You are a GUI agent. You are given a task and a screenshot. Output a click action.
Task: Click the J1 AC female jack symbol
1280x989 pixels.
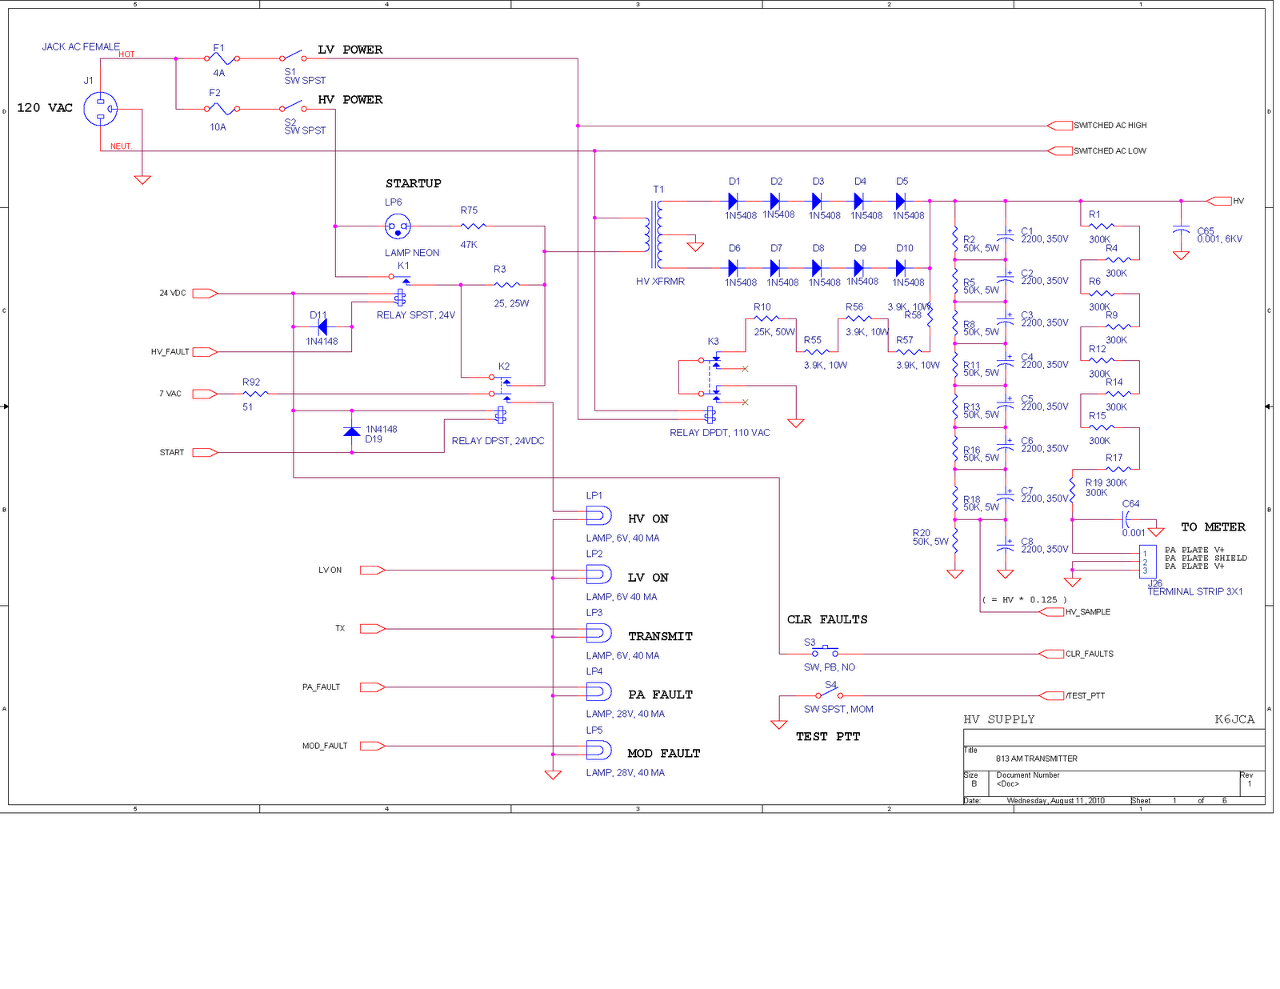click(101, 109)
